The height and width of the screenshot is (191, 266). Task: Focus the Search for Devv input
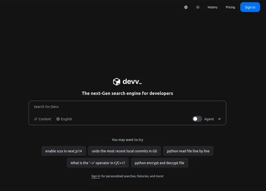tap(127, 107)
